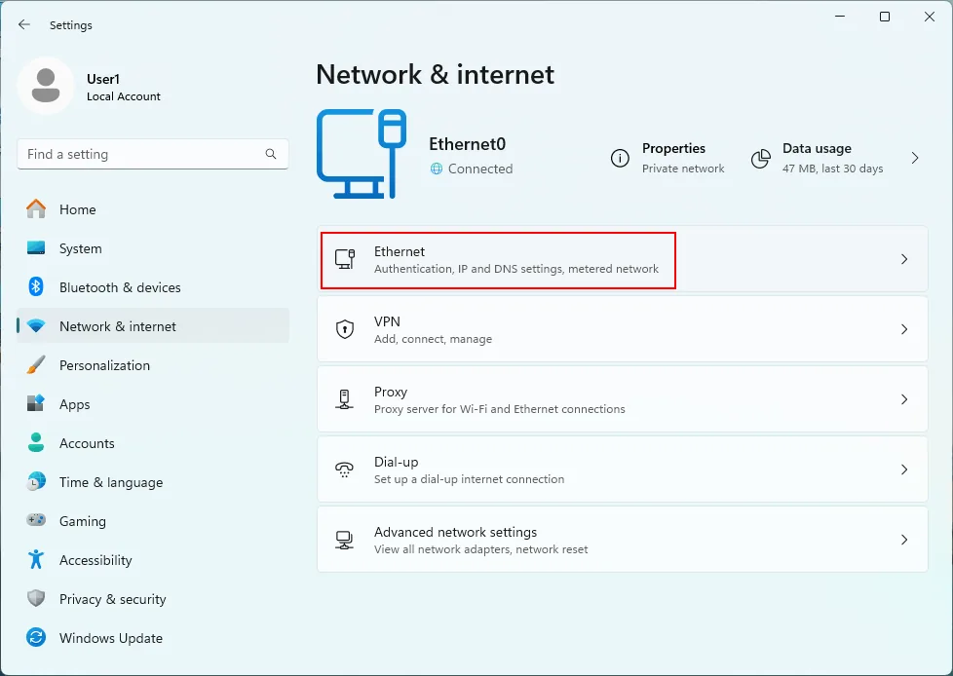The image size is (953, 676).
Task: Minimize the Settings window
Action: coord(841,17)
